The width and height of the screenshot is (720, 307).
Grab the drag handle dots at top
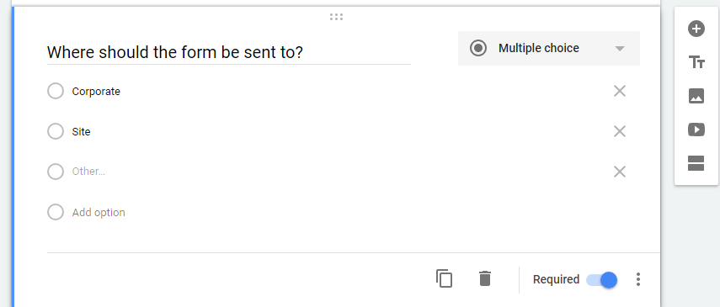point(336,17)
